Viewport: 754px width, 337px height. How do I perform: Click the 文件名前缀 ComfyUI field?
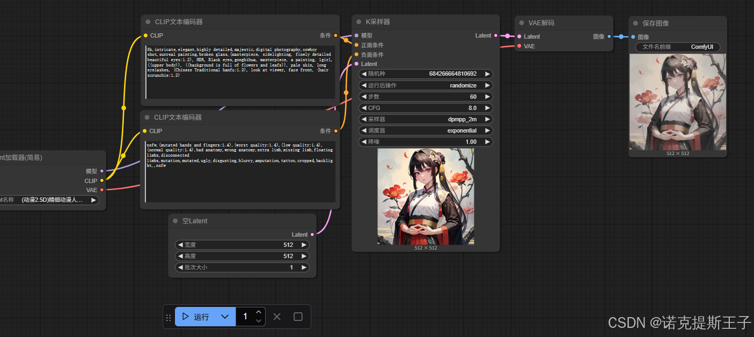tap(678, 47)
